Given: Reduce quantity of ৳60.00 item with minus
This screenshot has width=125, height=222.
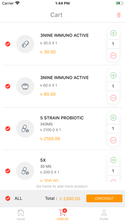Looking at the screenshot, I should (x=113, y=98).
